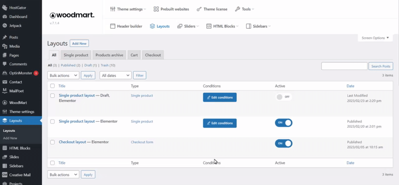This screenshot has height=185, width=399.
Task: Open MailPoet via its sidebar icon
Action: point(4,91)
